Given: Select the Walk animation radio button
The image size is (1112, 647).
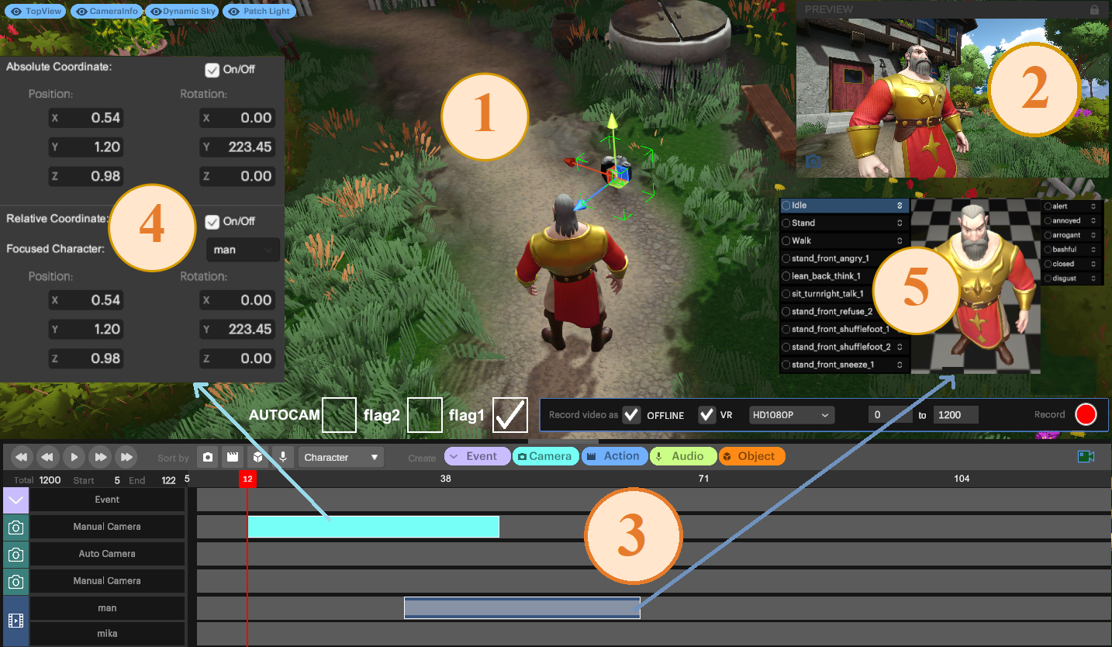Looking at the screenshot, I should coord(786,240).
